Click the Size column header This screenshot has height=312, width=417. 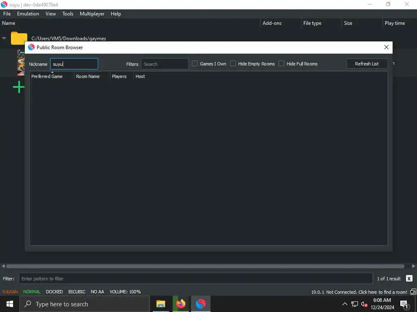point(348,23)
